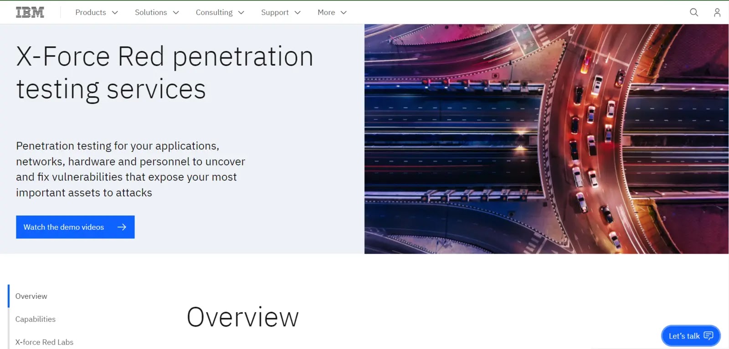
Task: Click the IBM logo
Action: pyautogui.click(x=30, y=12)
